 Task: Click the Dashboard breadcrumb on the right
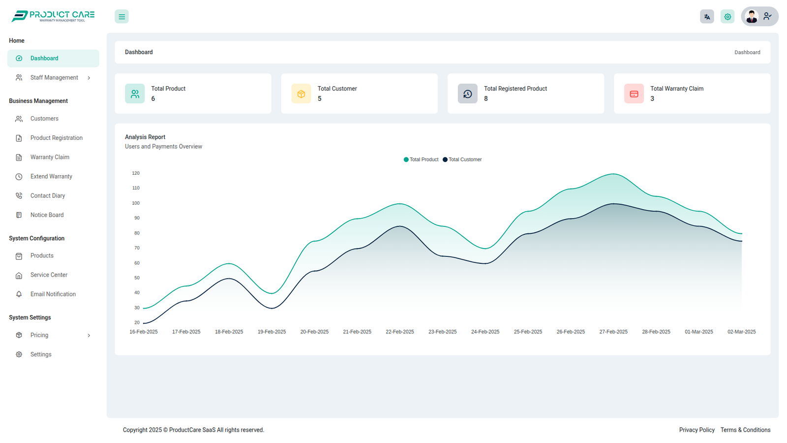click(x=747, y=52)
